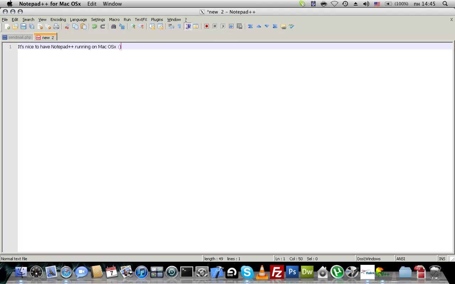The image size is (455, 284).
Task: Start macro recording with red dot
Action: pos(207,26)
